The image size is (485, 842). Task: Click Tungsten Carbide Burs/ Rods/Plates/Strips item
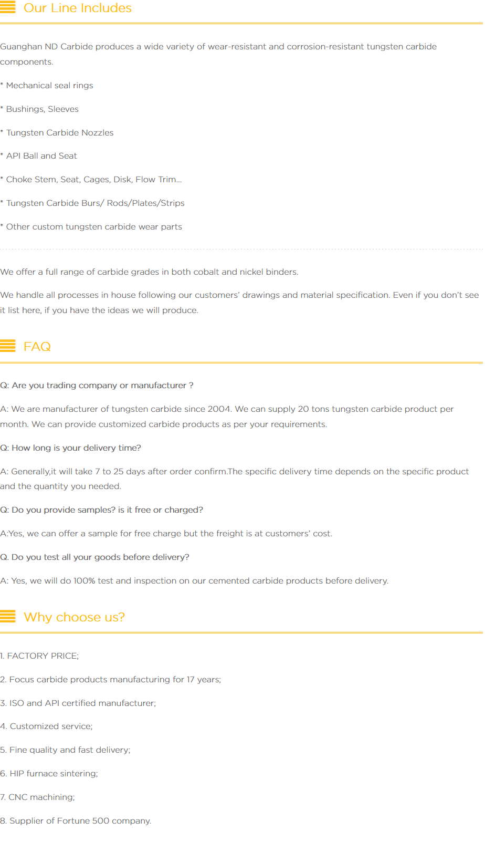[x=95, y=203]
